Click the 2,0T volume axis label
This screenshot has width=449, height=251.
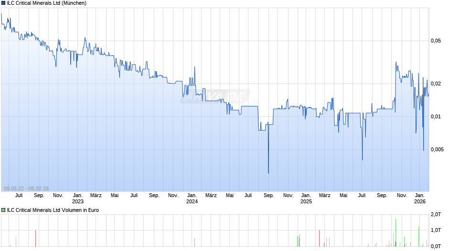point(436,214)
